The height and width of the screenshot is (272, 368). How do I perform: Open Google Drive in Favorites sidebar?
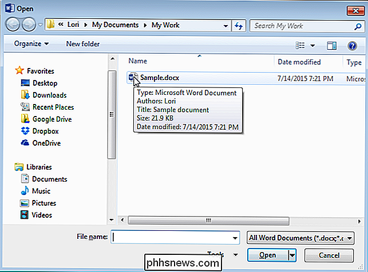(52, 119)
